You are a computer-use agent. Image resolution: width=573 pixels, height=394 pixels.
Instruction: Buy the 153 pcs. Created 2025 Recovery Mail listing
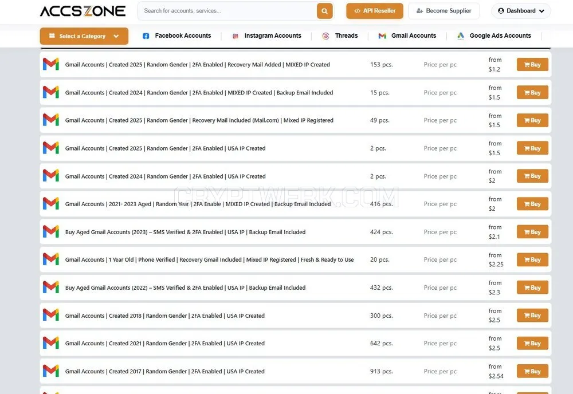click(532, 65)
